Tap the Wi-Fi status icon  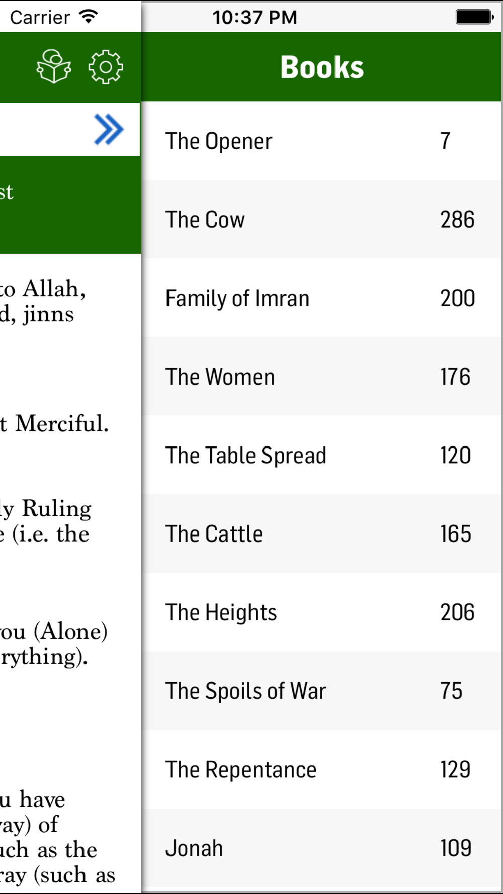click(x=88, y=17)
